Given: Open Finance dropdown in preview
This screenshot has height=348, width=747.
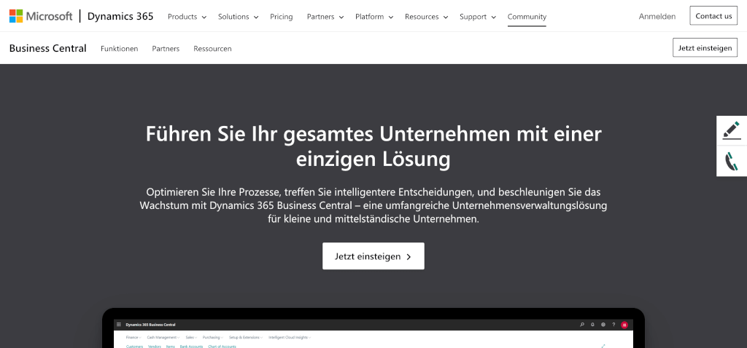Looking at the screenshot, I should pos(134,338).
